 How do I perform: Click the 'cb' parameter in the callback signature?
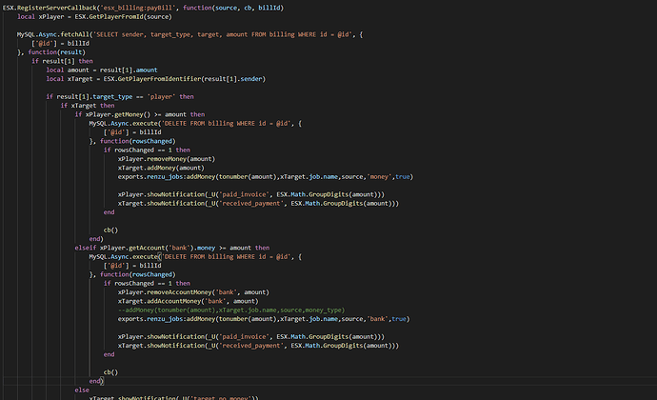click(248, 8)
